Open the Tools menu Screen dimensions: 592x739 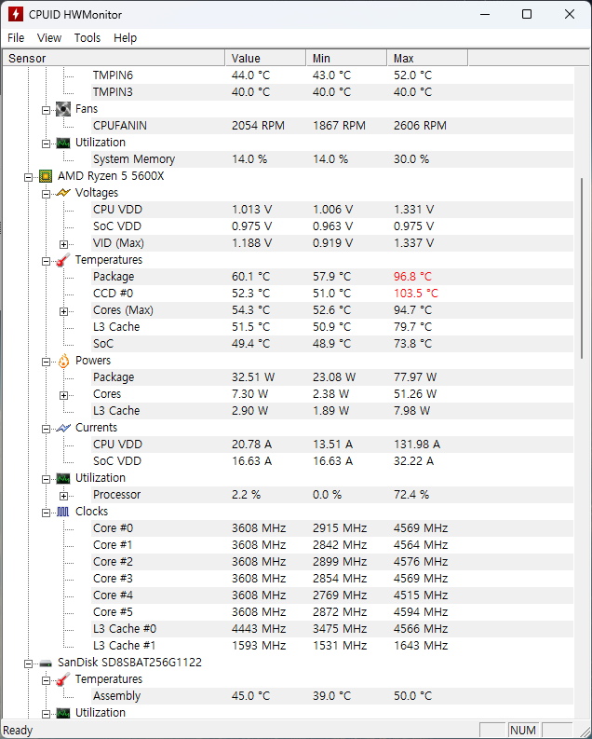(x=87, y=37)
